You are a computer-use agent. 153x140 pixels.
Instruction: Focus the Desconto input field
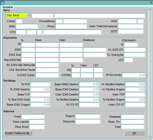point(87,121)
